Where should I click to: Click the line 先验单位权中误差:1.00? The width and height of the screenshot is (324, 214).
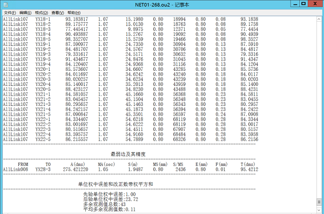(x=109, y=195)
